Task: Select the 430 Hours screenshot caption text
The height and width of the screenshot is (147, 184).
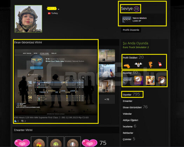Action: [52, 118]
